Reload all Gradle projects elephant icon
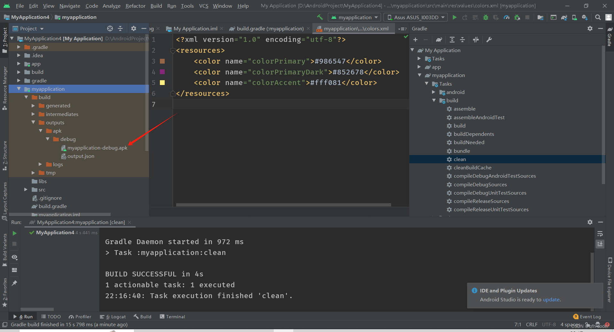 [x=439, y=40]
